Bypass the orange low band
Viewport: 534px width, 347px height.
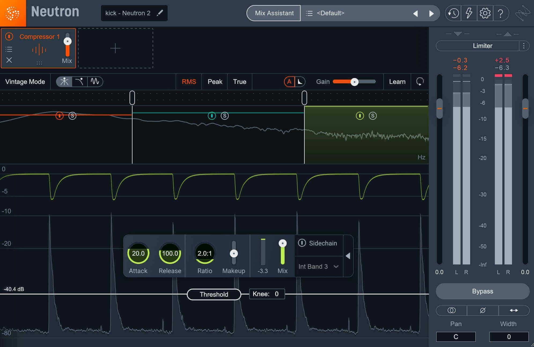tap(59, 116)
